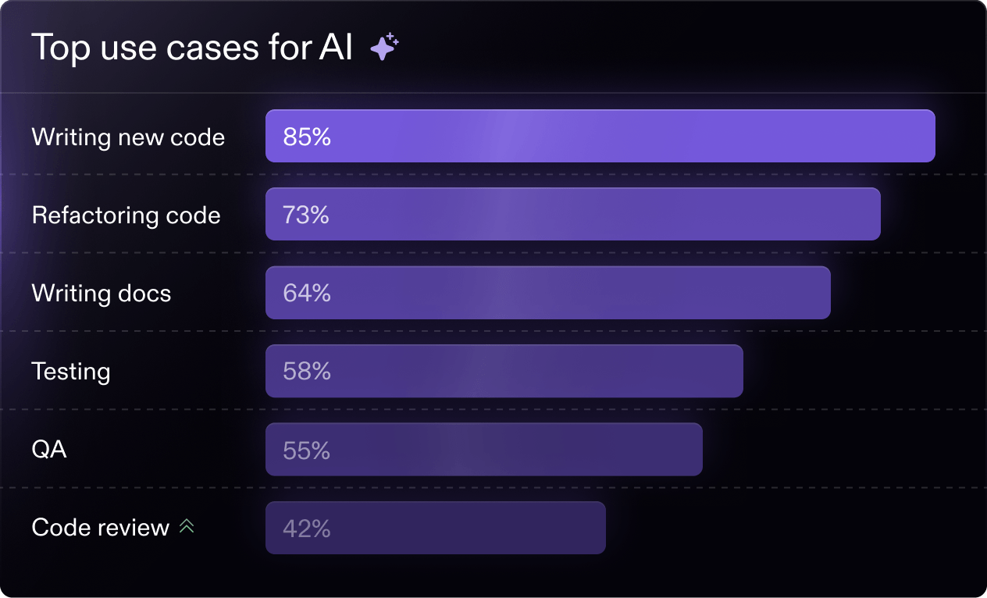Click the Writing docs label
Screen dimensions: 987x598
point(102,294)
